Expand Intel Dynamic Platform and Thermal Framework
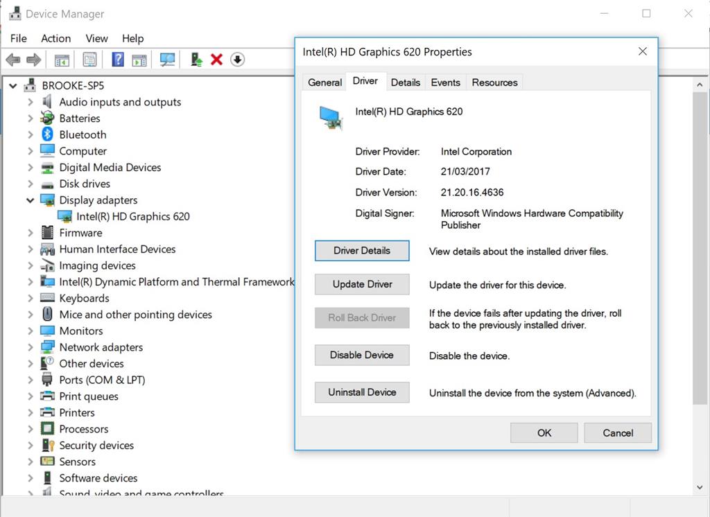Viewport: 710px width, 517px height. pos(31,281)
